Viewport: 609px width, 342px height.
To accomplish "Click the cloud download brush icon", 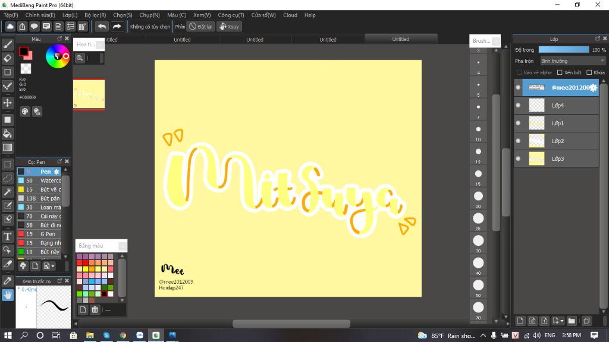I will [23, 265].
